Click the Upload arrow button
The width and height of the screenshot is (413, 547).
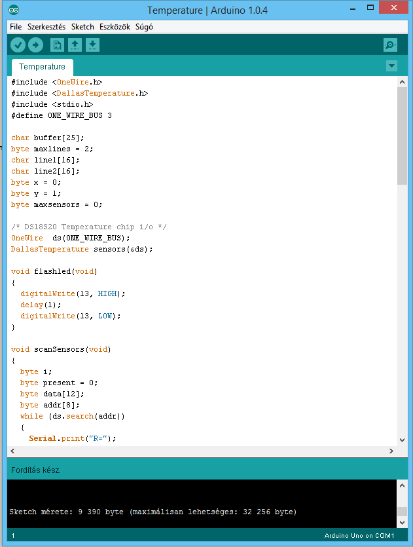click(x=35, y=45)
